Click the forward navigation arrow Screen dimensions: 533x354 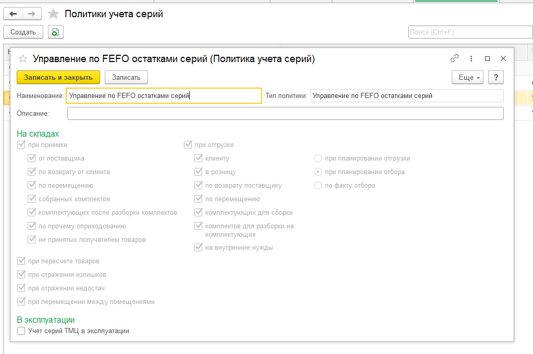tap(32, 14)
